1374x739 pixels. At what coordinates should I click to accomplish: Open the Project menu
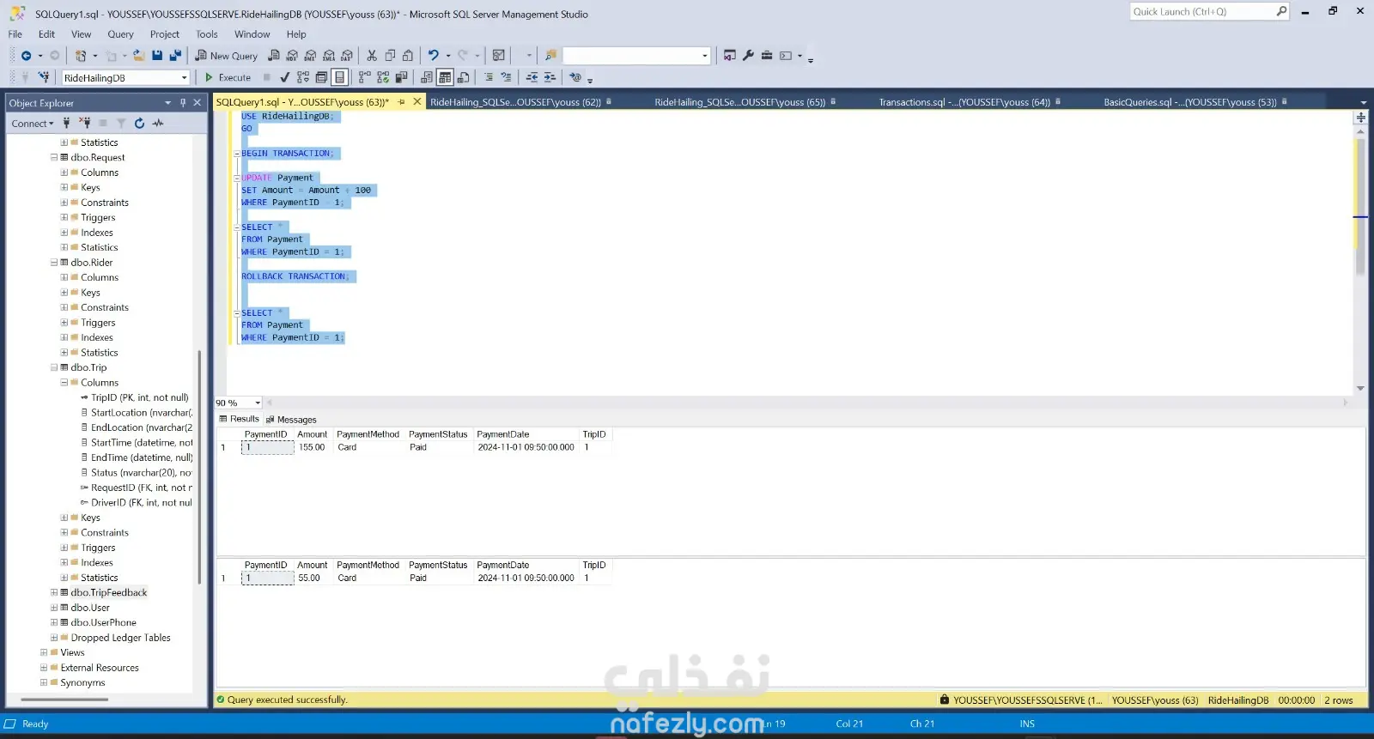[165, 34]
